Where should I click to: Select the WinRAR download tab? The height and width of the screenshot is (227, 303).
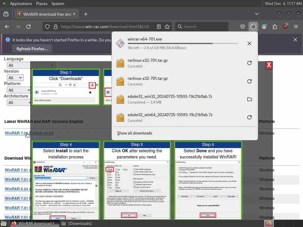point(46,14)
